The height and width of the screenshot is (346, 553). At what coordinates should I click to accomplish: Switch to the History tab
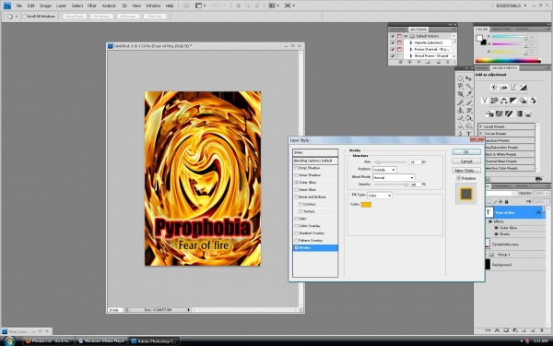coord(398,30)
